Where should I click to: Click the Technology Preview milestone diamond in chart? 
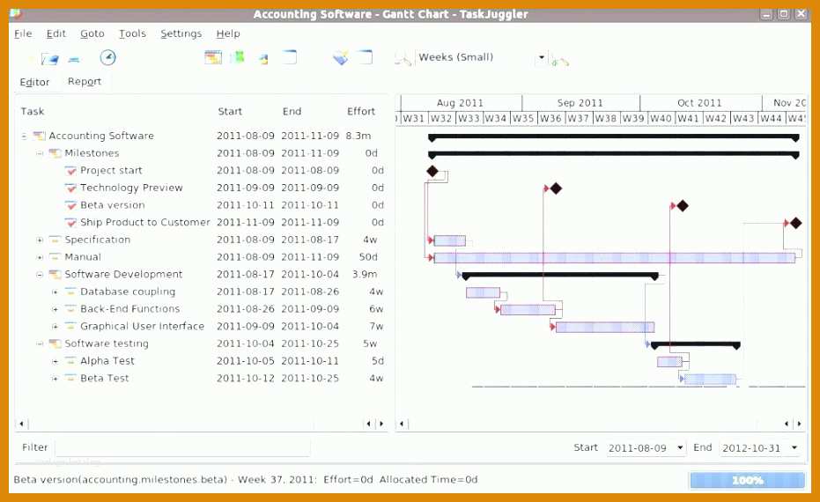pyautogui.click(x=556, y=188)
